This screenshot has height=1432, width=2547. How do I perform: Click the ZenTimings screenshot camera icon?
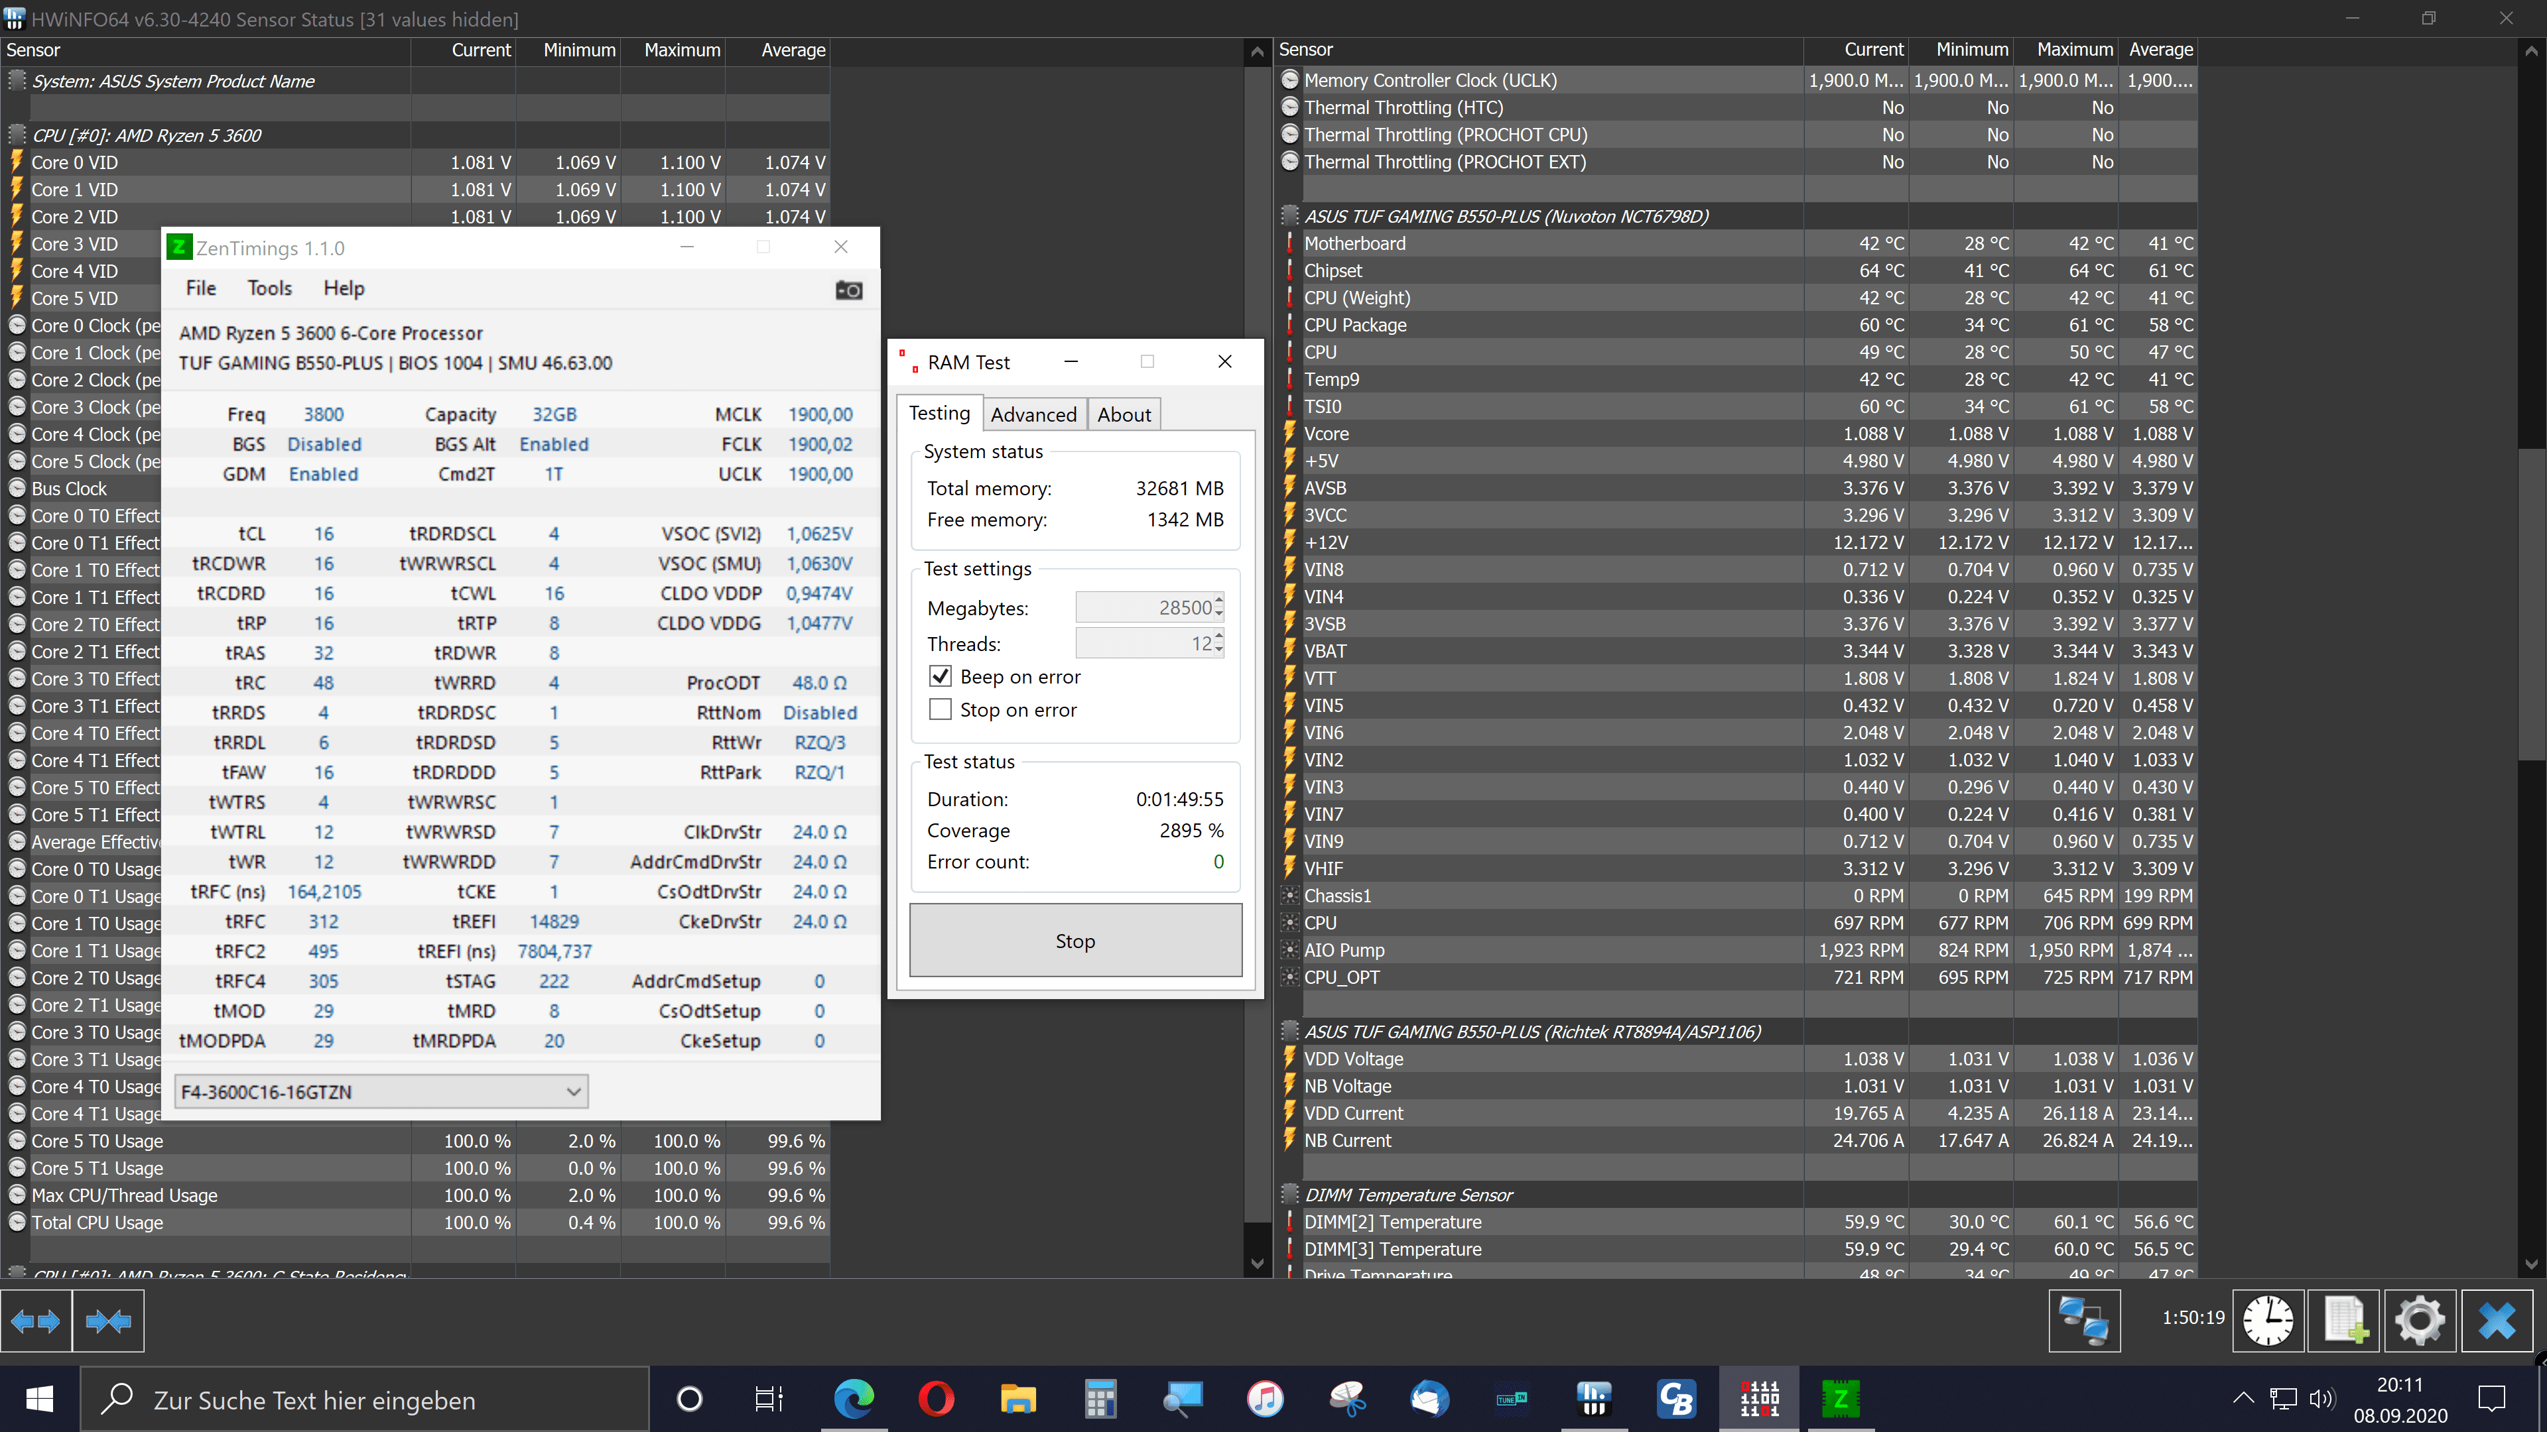pyautogui.click(x=848, y=290)
